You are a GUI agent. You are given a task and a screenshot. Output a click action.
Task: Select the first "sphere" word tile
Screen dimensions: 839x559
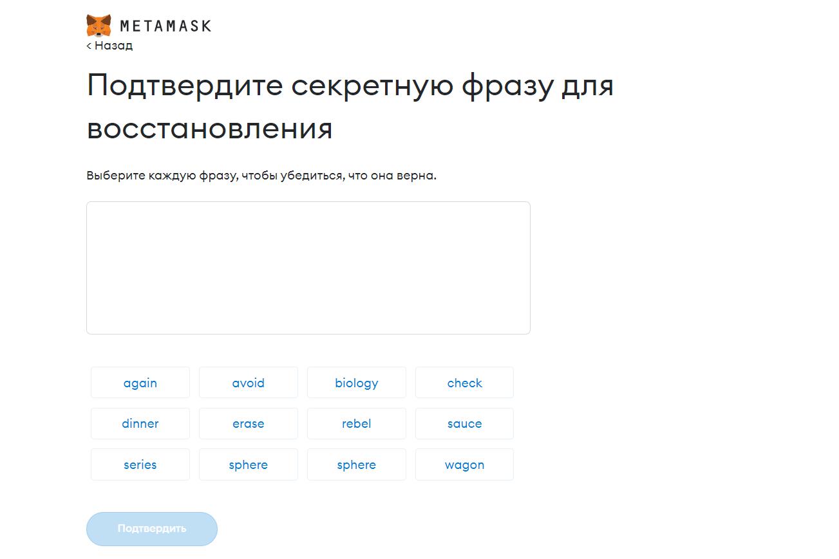point(248,464)
